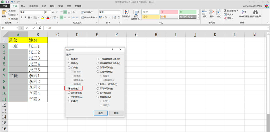Expand the number format dropdown showing 常规

[x=119, y=12]
